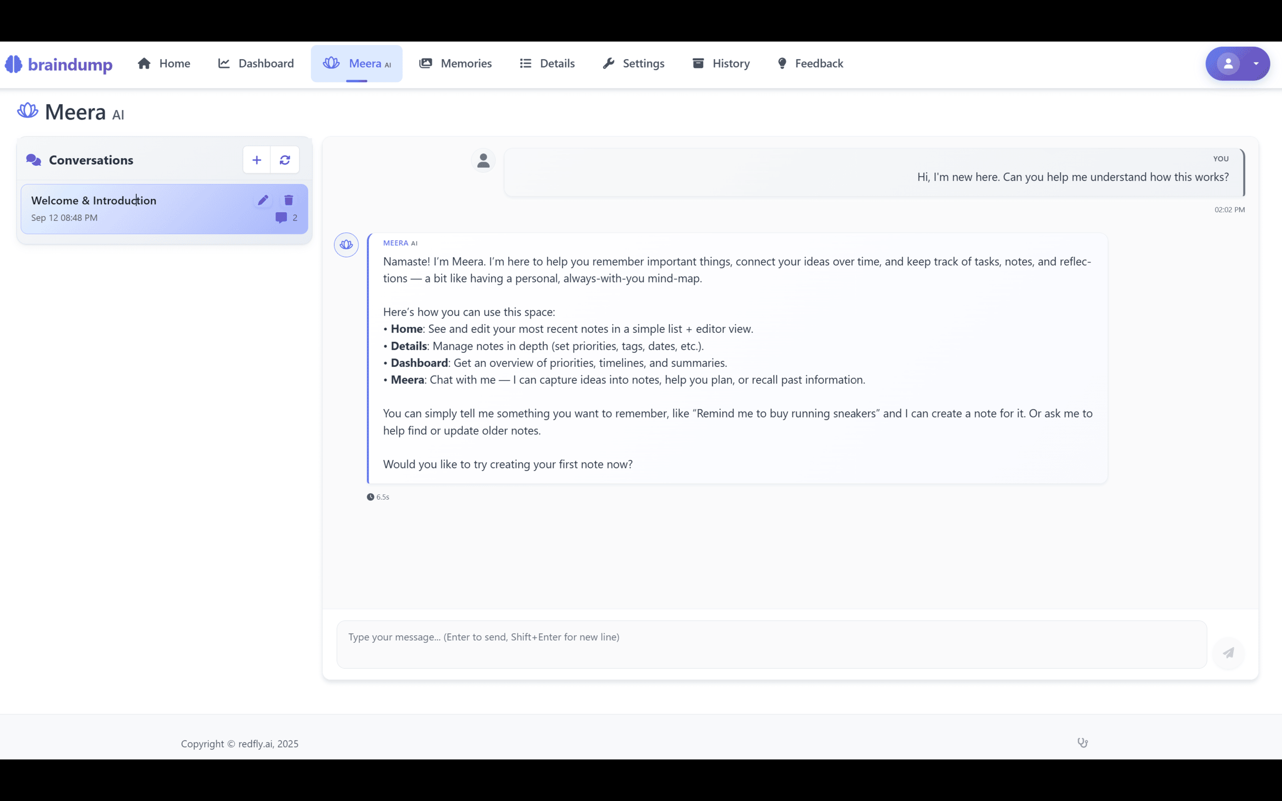Delete the Welcome & Introduction conversation
The width and height of the screenshot is (1282, 801).
pyautogui.click(x=289, y=200)
